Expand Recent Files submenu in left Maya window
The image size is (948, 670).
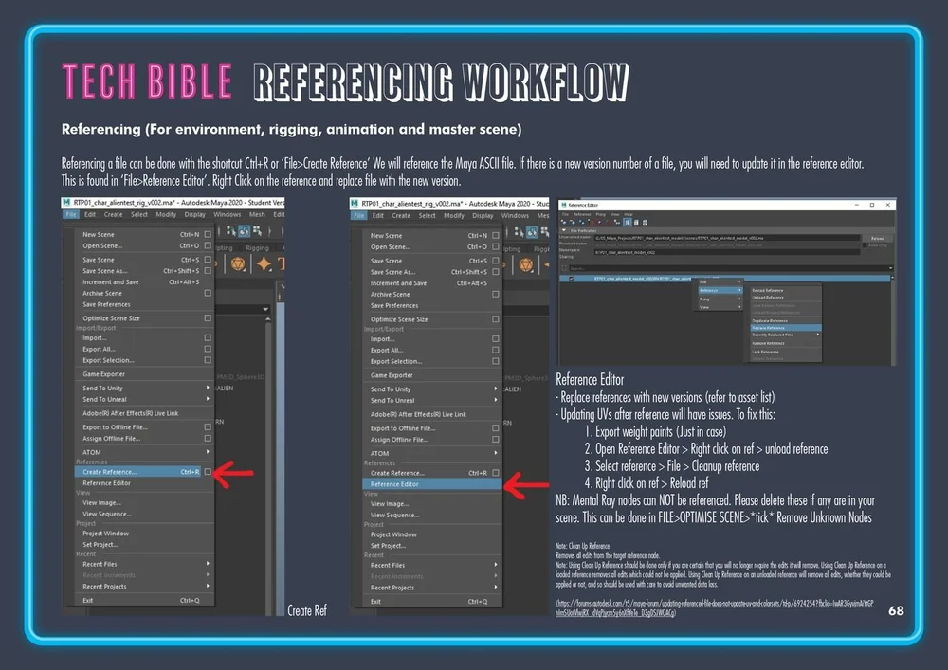tap(144, 564)
